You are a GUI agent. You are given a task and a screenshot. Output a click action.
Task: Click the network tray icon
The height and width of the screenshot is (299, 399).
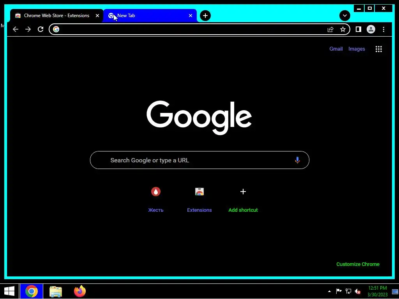coord(348,291)
